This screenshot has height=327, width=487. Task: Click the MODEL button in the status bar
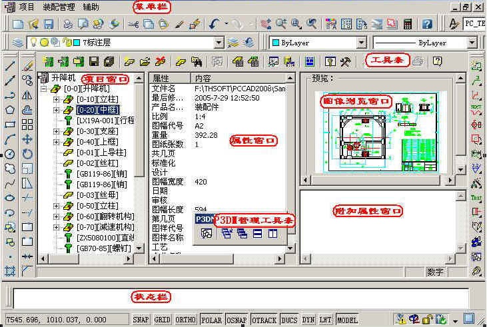(x=347, y=320)
